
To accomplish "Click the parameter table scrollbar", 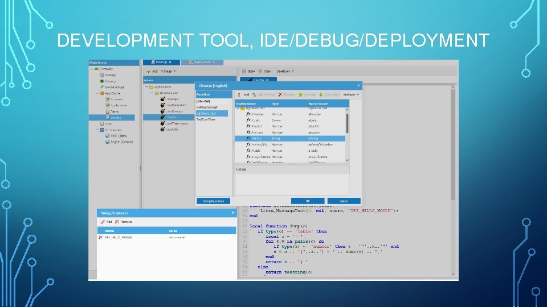I will pyautogui.click(x=347, y=123).
